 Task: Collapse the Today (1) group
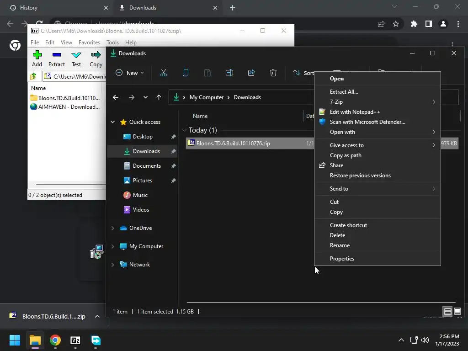[184, 130]
